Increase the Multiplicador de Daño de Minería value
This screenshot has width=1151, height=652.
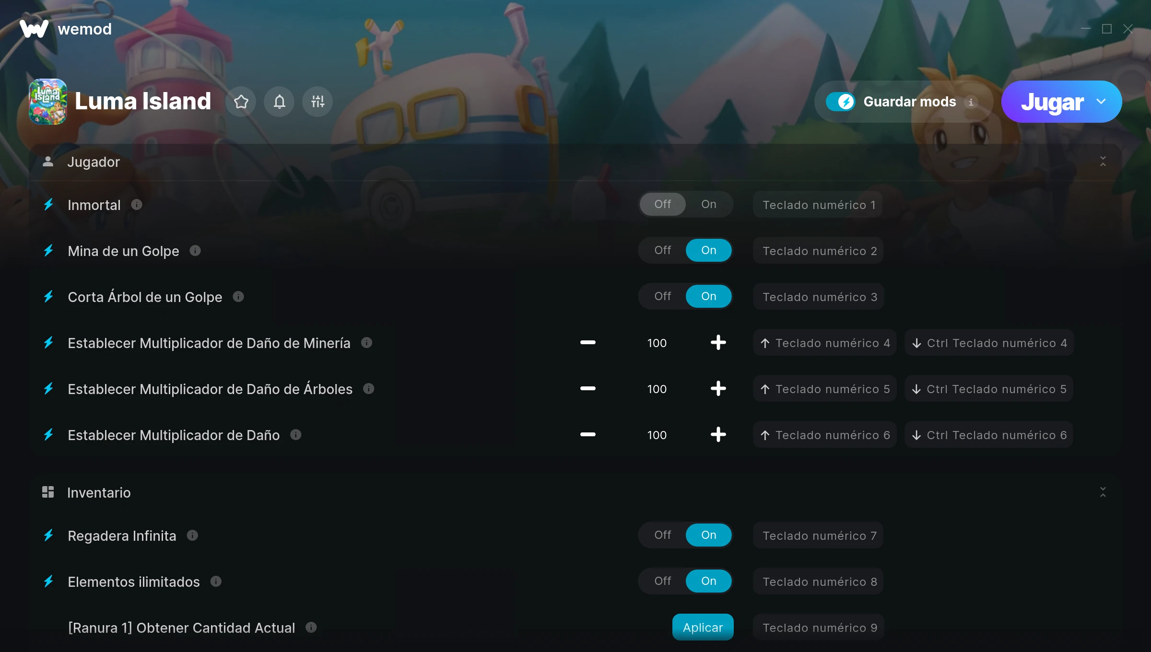tap(718, 343)
